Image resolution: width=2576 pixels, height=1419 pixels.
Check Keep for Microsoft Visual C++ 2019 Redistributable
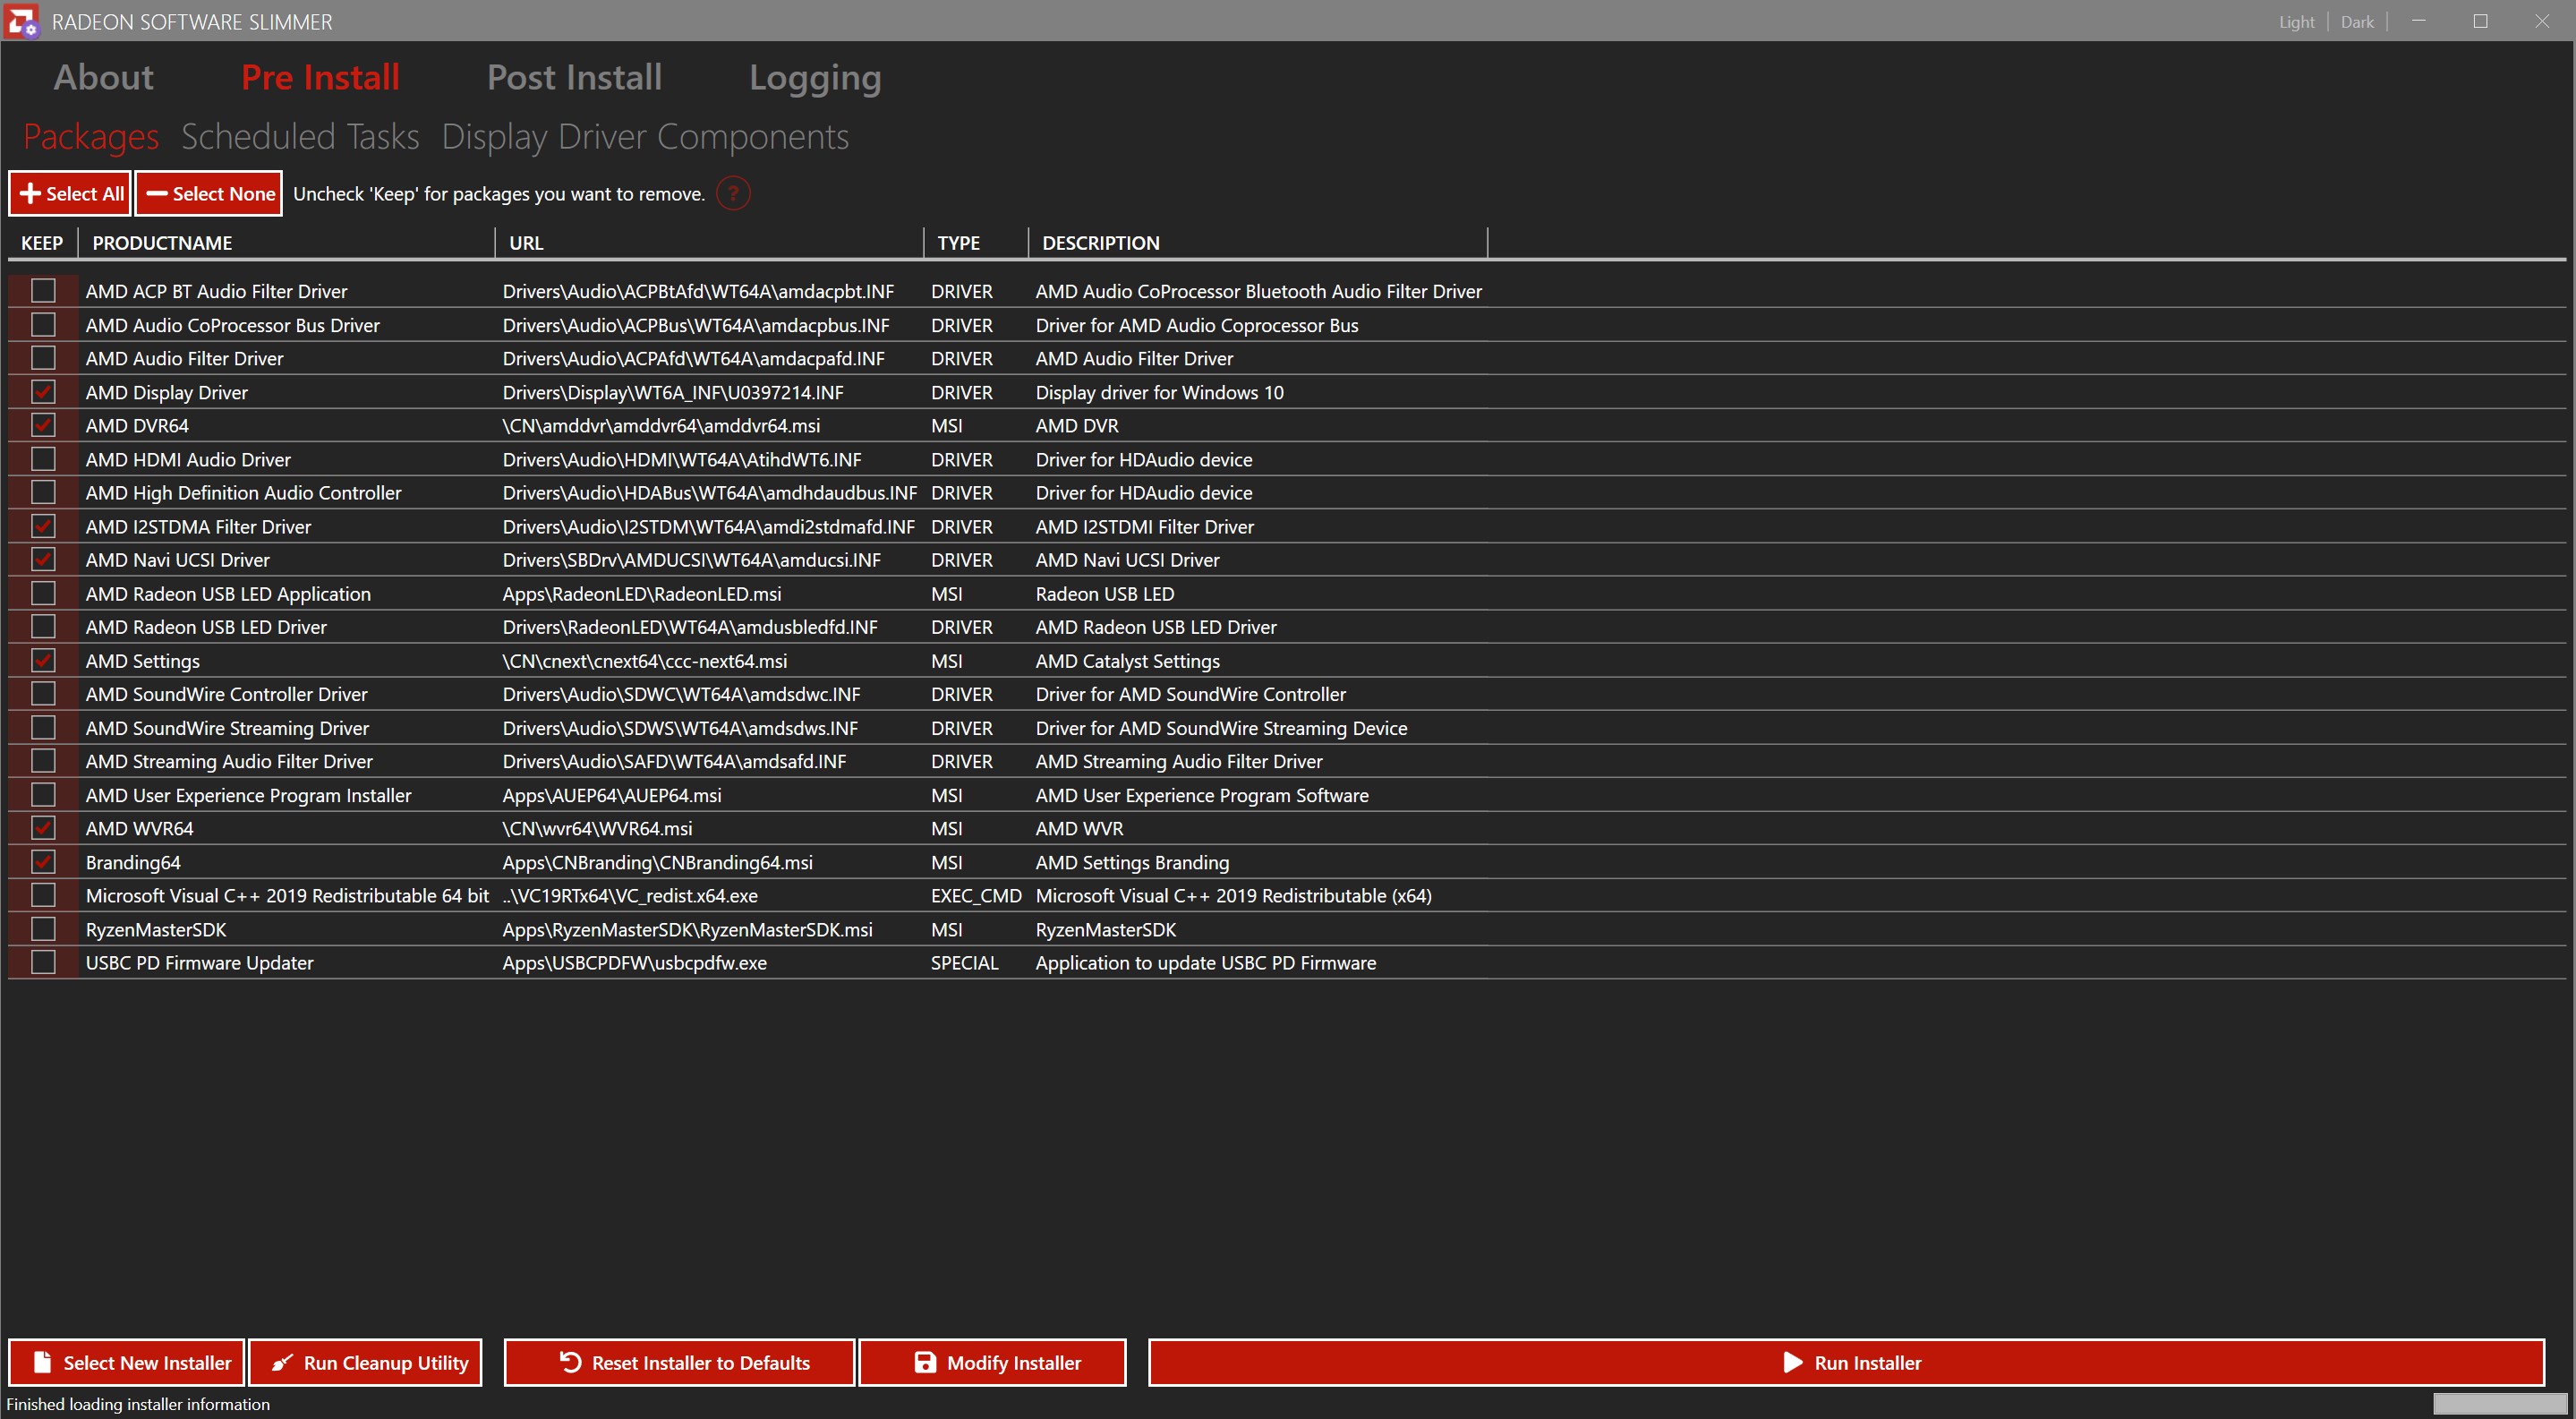(43, 895)
